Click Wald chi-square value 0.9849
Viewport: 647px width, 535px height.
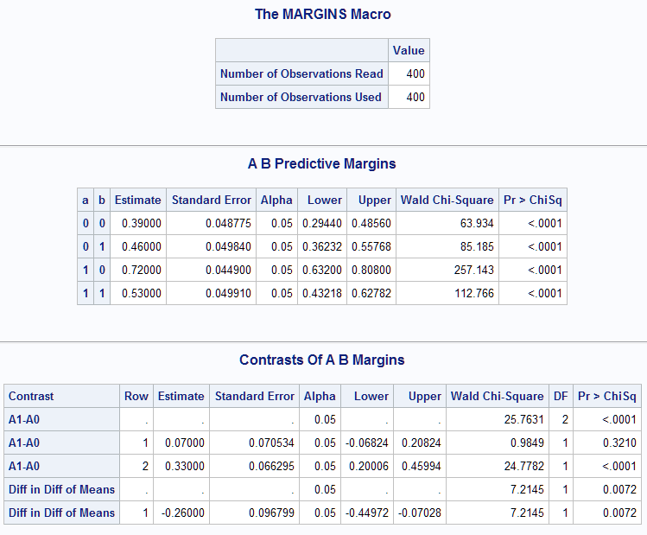[x=527, y=443]
